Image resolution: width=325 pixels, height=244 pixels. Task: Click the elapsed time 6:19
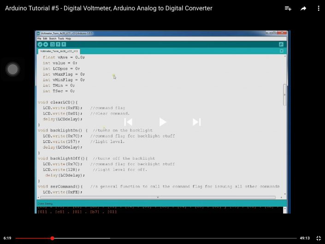pos(7,238)
